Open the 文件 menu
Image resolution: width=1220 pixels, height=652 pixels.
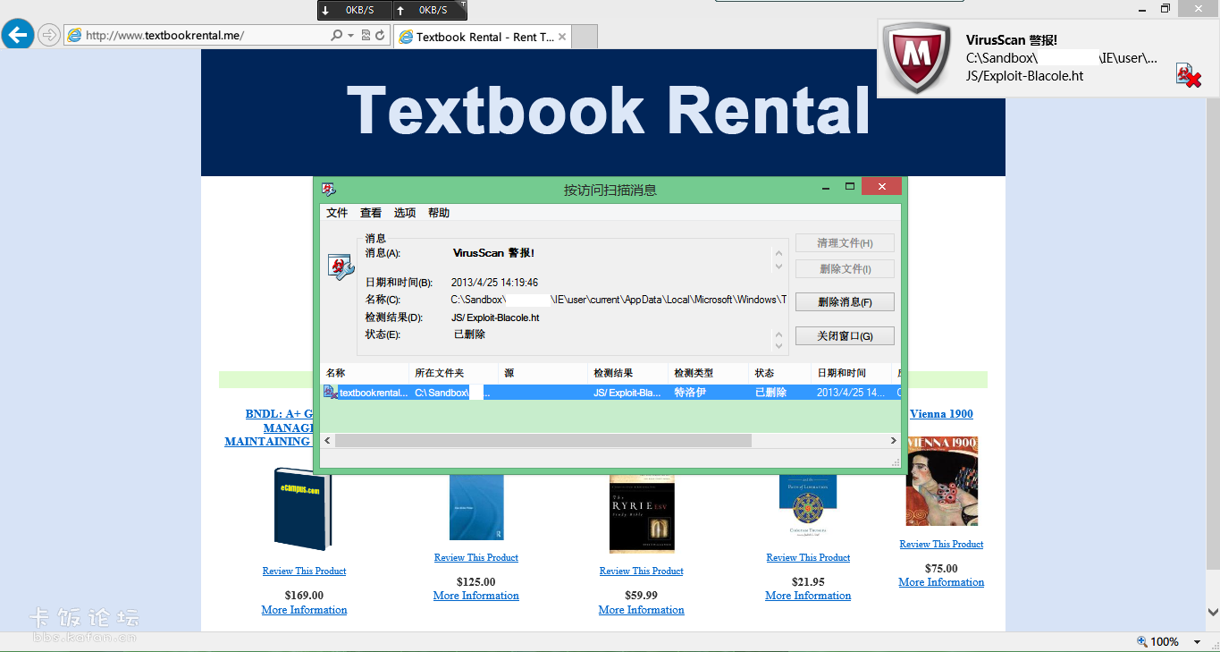tap(337, 213)
